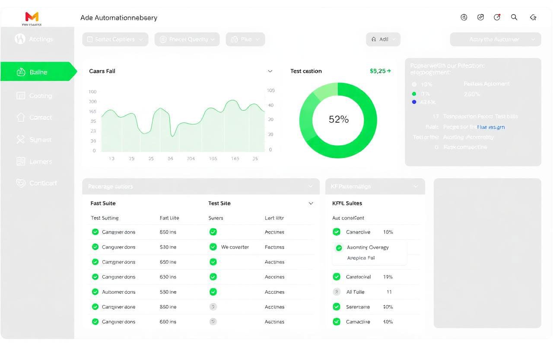Click the colorful M logo
The height and width of the screenshot is (346, 553).
32,16
